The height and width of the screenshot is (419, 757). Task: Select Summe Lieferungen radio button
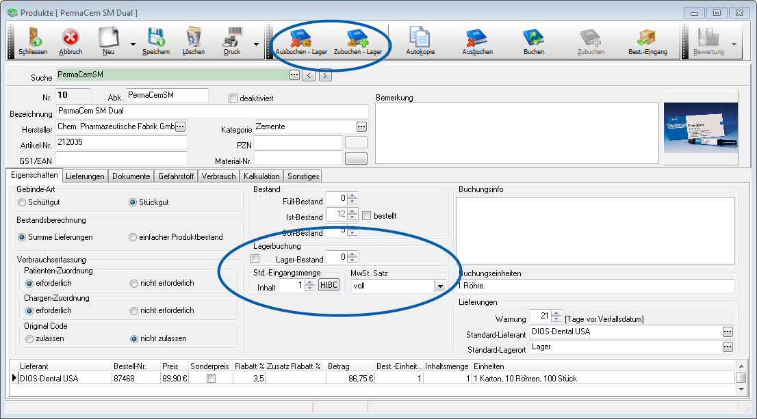pyautogui.click(x=22, y=237)
